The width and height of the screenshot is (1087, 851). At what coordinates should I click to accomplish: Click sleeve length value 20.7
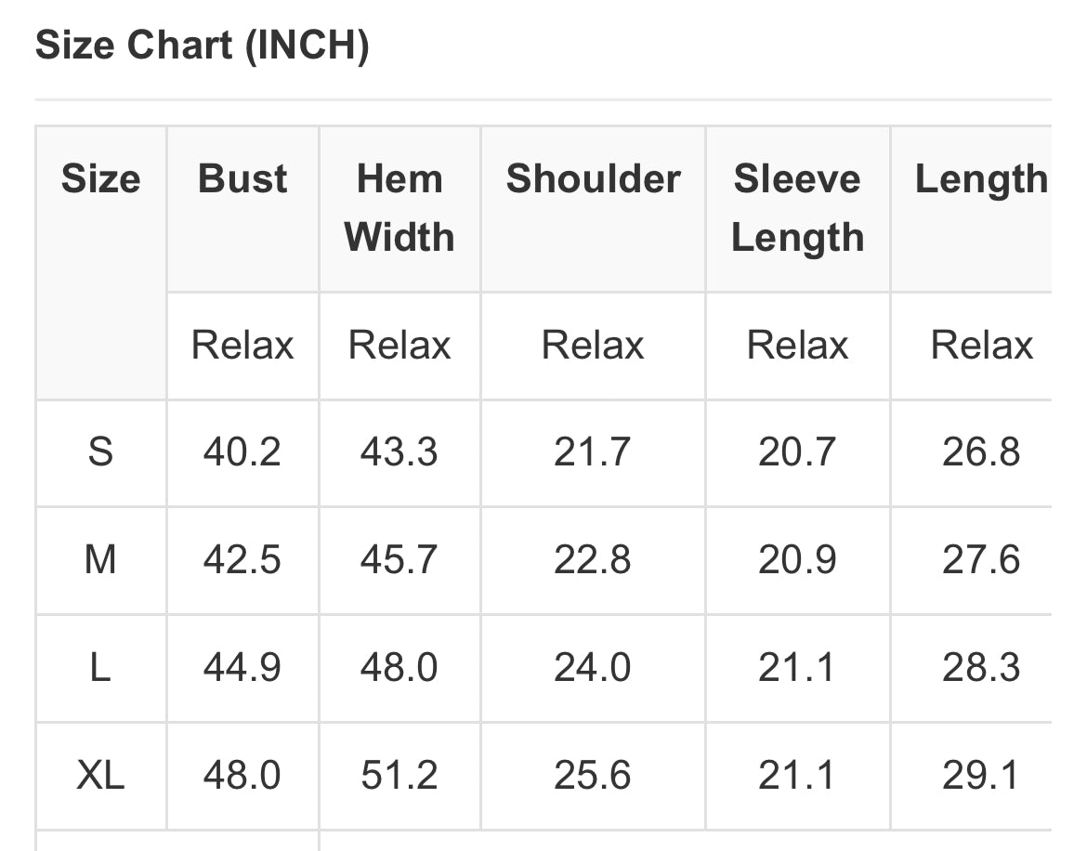click(x=797, y=452)
